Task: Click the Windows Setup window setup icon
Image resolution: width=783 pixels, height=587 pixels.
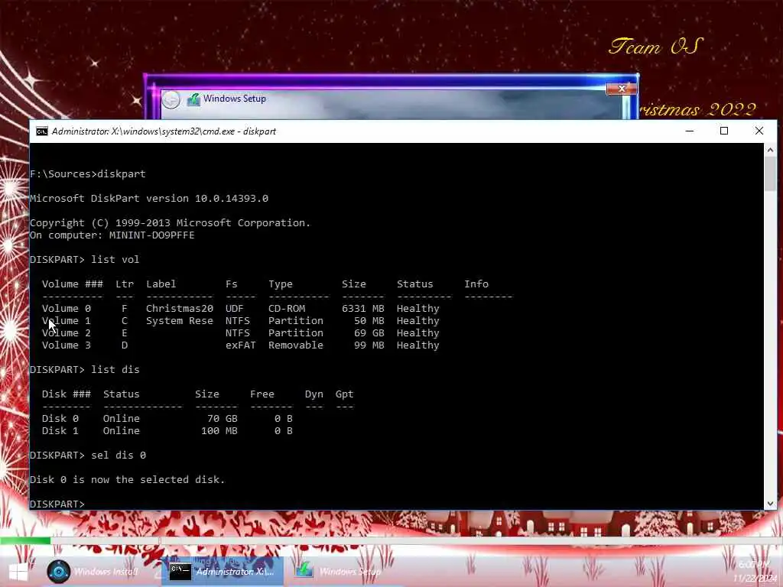Action: click(x=193, y=99)
